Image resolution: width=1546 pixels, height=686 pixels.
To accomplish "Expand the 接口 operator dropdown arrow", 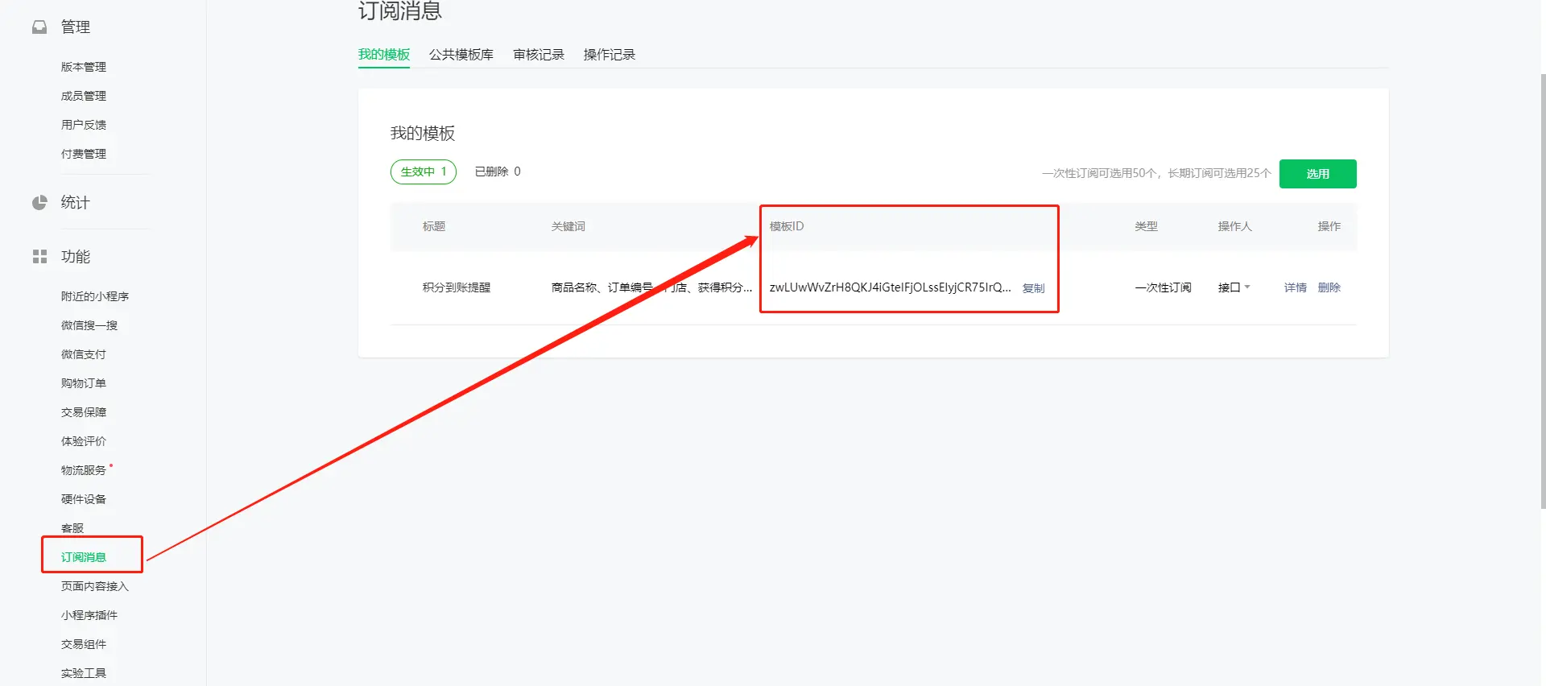I will click(1247, 287).
